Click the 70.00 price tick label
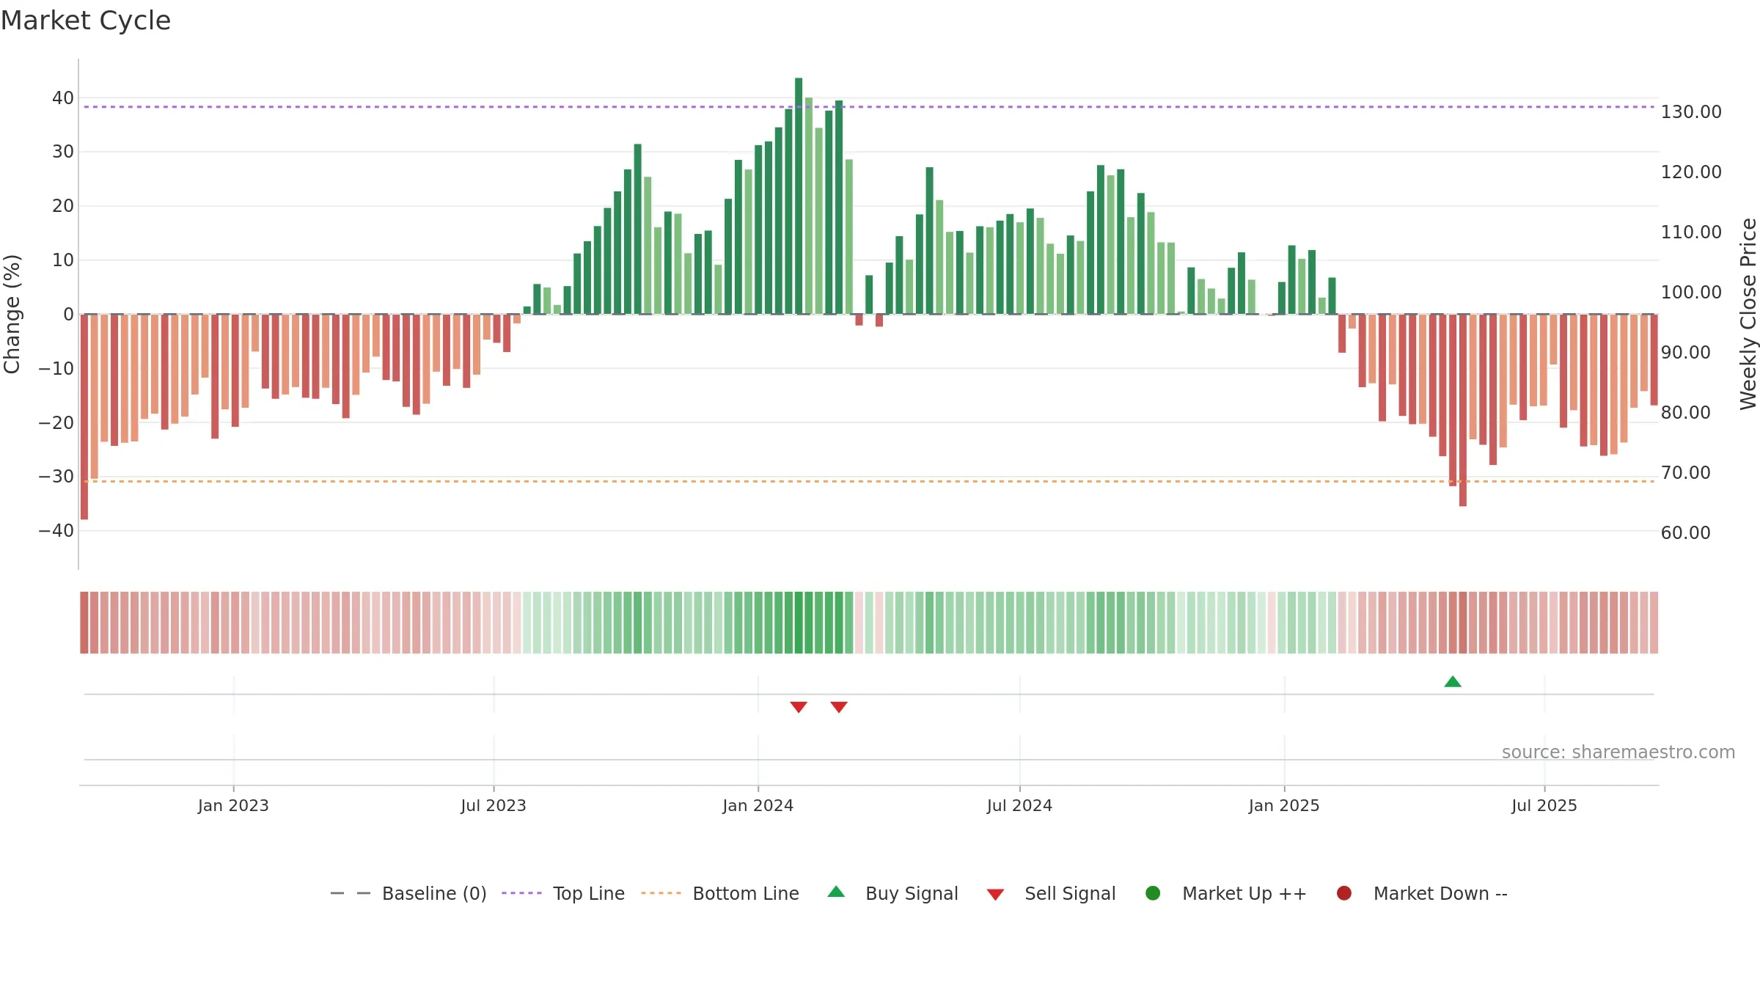 point(1686,473)
